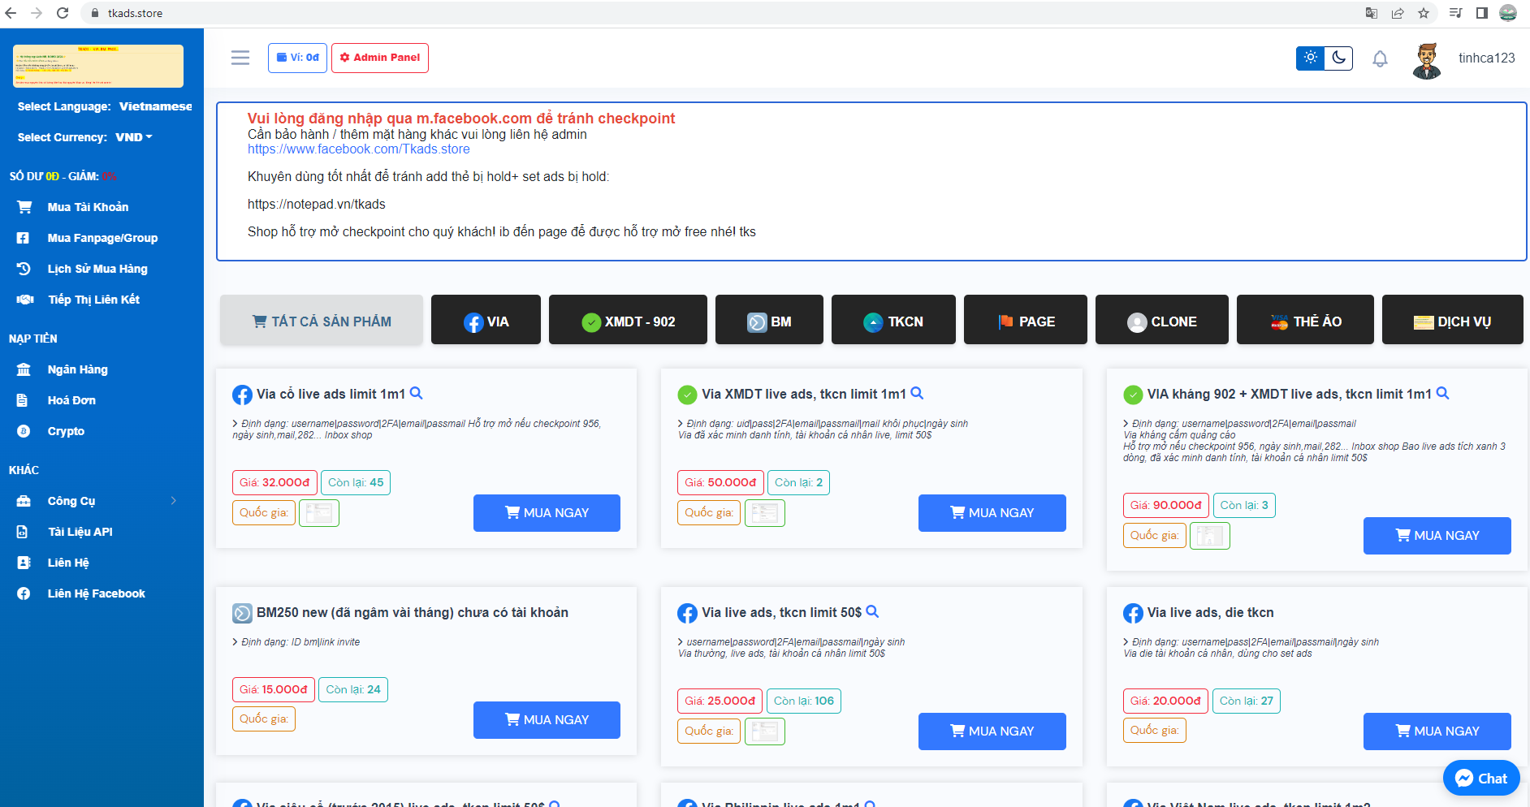
Task: Open Lịch Sử Mua Hàng in sidebar
Action: tap(97, 269)
